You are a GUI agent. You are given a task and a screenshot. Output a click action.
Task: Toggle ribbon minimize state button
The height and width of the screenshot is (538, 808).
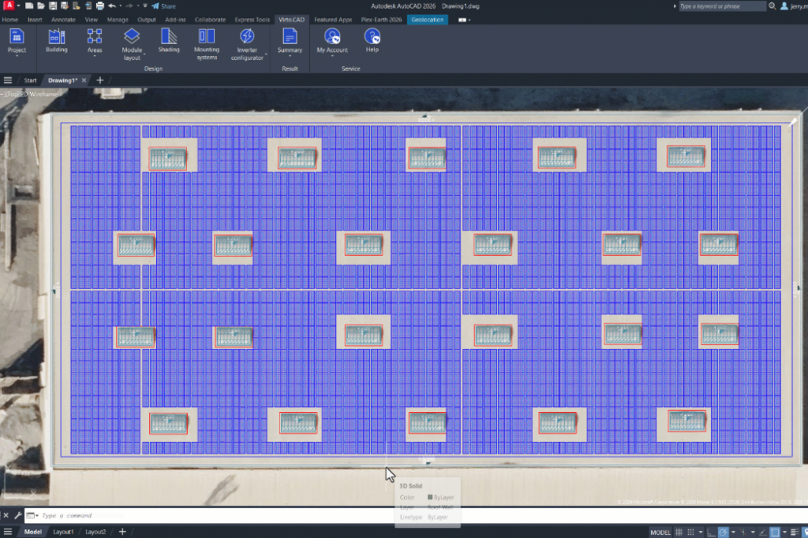click(462, 20)
